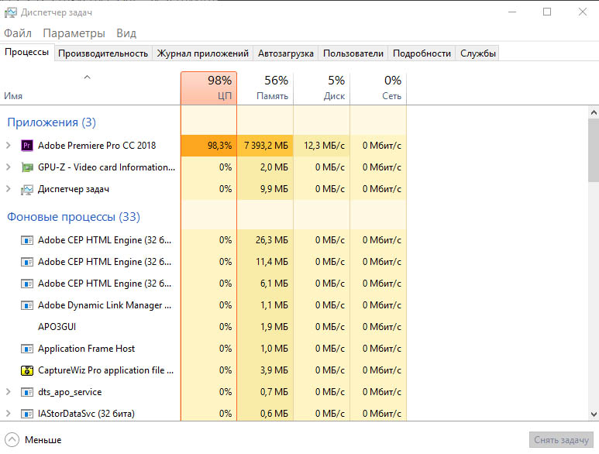Sort by the Память 56% column header
The height and width of the screenshot is (454, 599).
coord(265,88)
